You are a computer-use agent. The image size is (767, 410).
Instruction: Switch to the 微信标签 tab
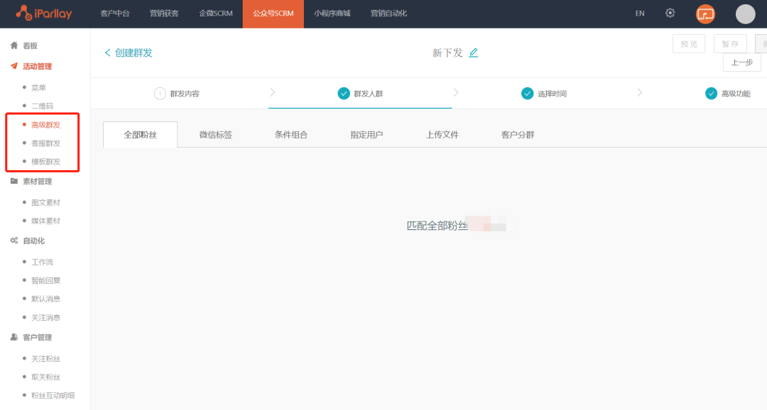click(x=216, y=134)
